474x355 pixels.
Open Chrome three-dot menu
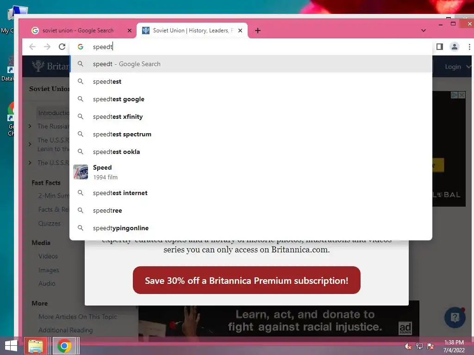click(469, 47)
